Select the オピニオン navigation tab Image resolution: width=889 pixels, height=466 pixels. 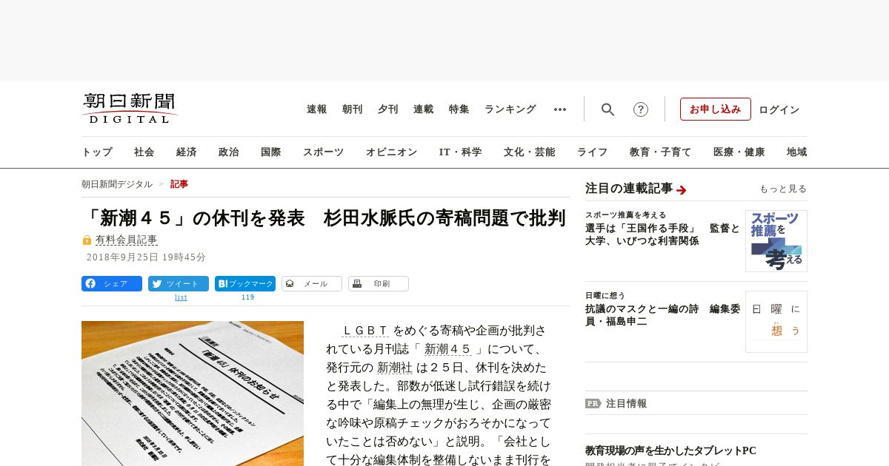tap(392, 152)
